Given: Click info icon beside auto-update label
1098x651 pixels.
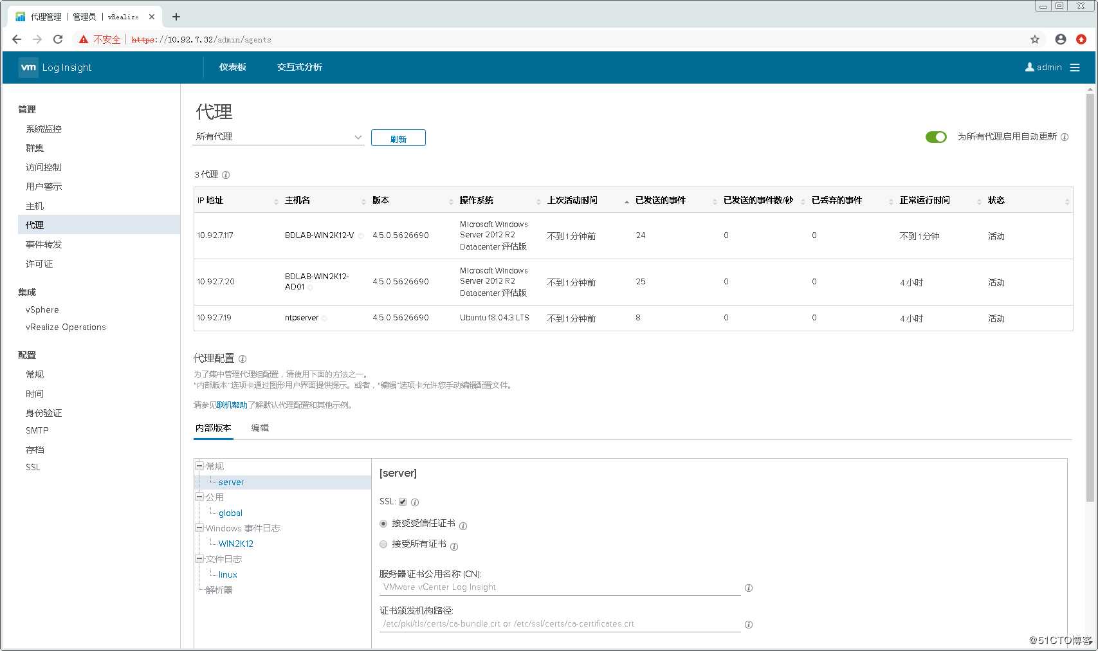Looking at the screenshot, I should coord(1065,137).
